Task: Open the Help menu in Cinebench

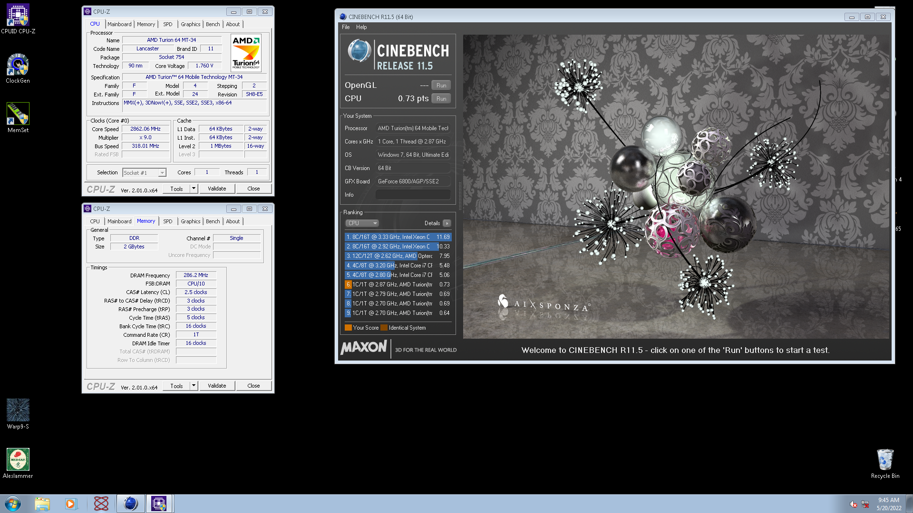Action: [361, 27]
